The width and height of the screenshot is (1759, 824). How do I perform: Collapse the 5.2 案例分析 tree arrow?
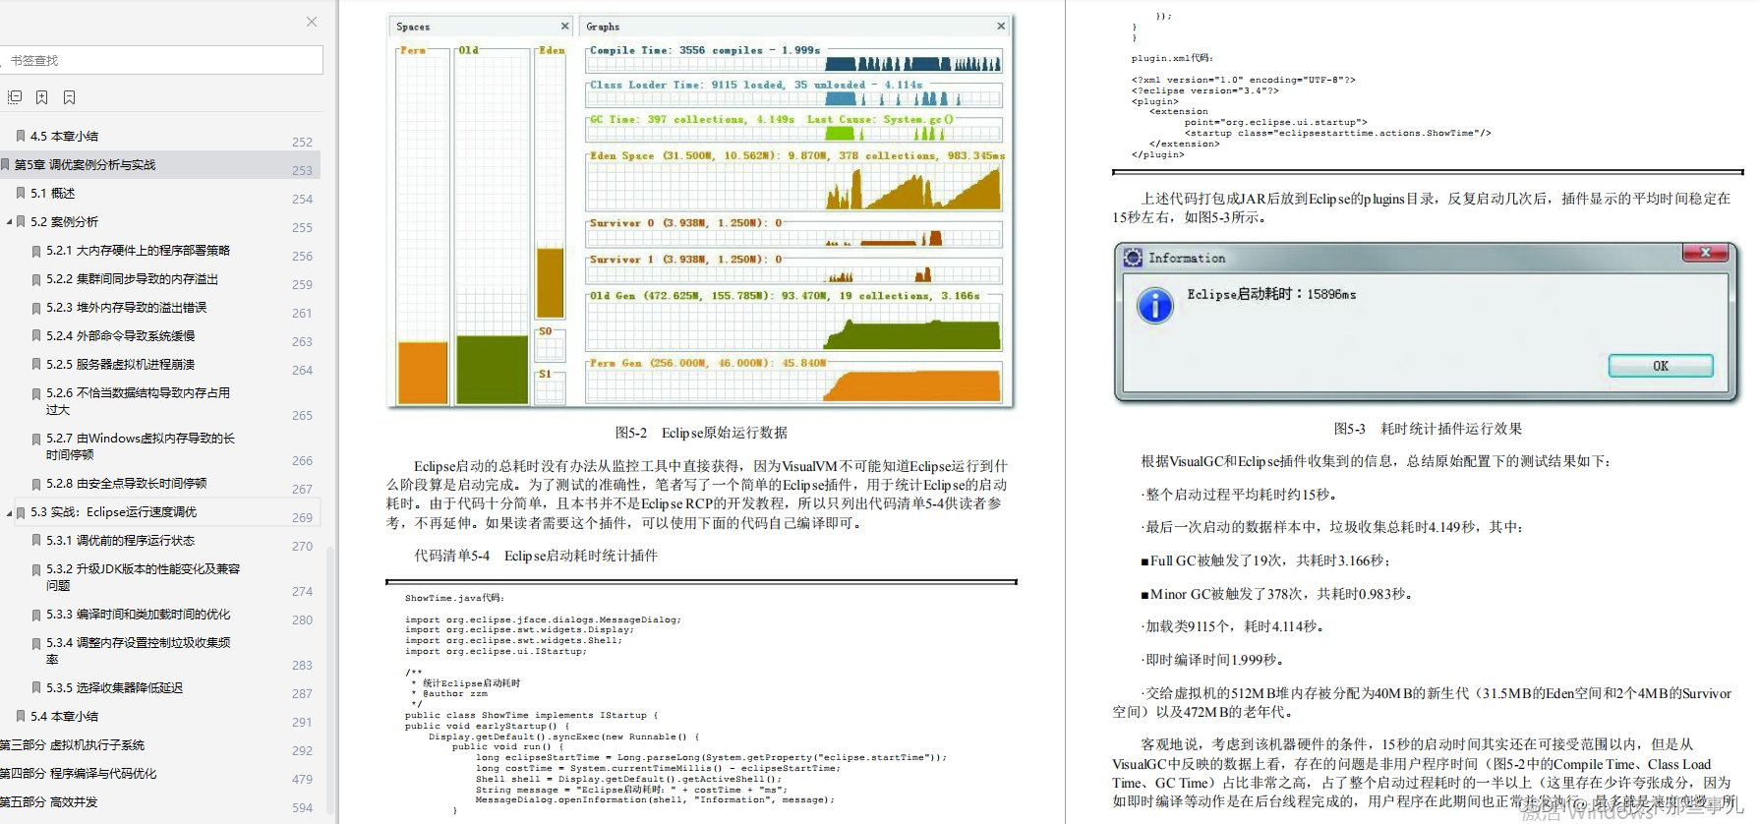pos(9,222)
